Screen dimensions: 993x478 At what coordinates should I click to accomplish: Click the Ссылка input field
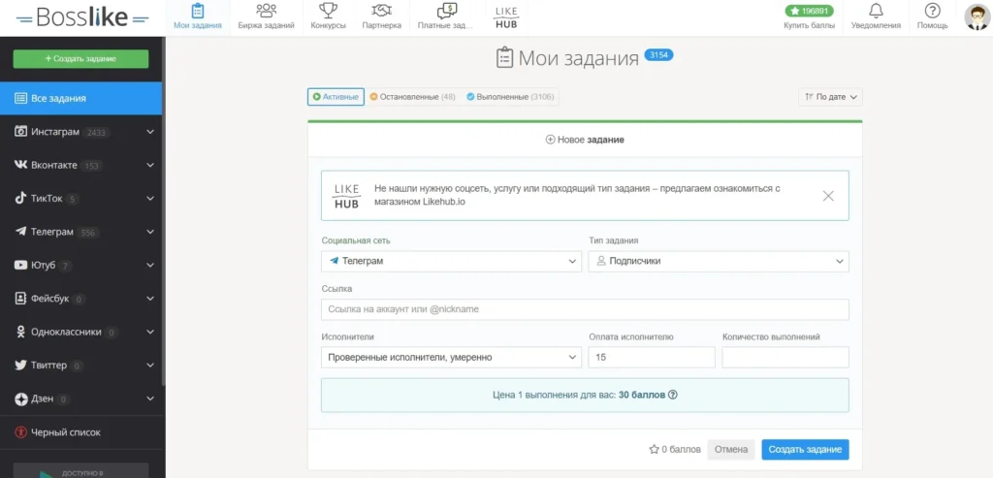pyautogui.click(x=585, y=309)
